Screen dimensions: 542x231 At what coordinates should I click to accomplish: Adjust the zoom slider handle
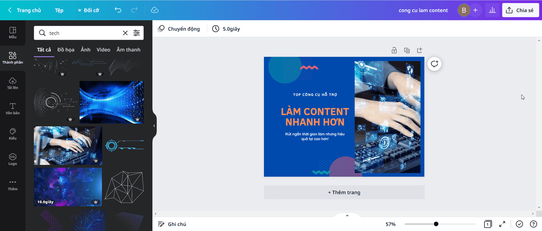(x=436, y=224)
